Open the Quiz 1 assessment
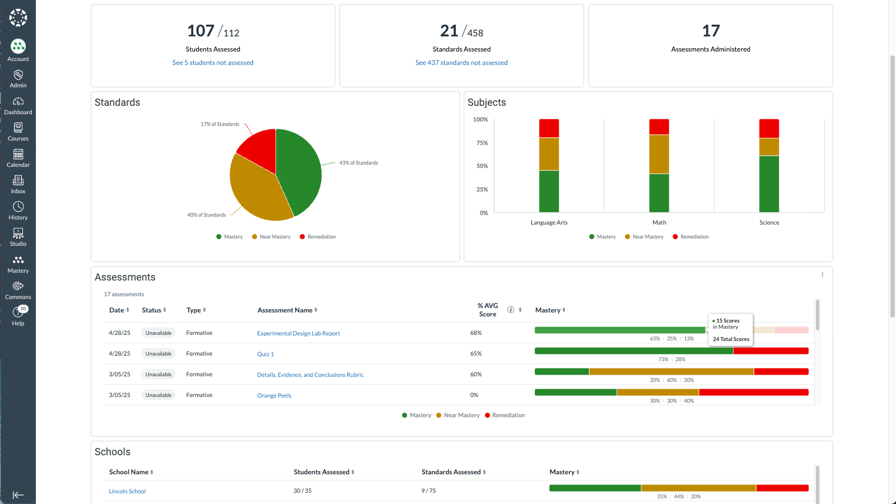The height and width of the screenshot is (504, 896). point(265,353)
